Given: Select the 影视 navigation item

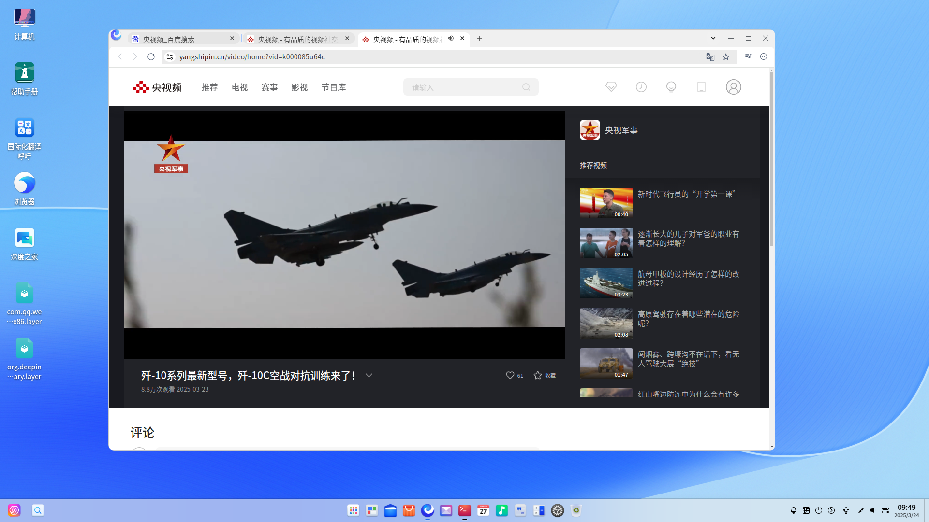Looking at the screenshot, I should [299, 87].
